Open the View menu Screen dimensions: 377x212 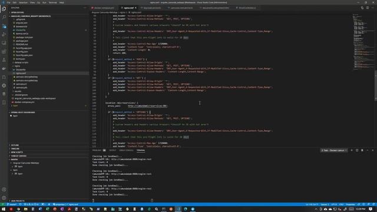pyautogui.click(x=32, y=2)
